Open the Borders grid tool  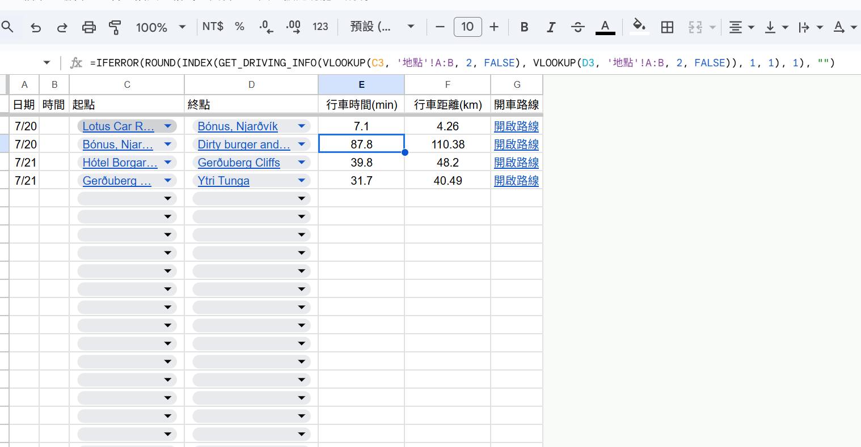(x=667, y=27)
